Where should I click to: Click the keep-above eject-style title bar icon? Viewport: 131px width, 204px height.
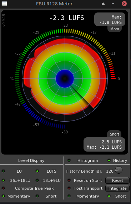tap(103, 4)
